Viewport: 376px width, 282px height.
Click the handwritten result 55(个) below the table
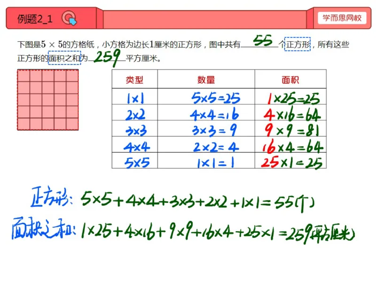294,203
